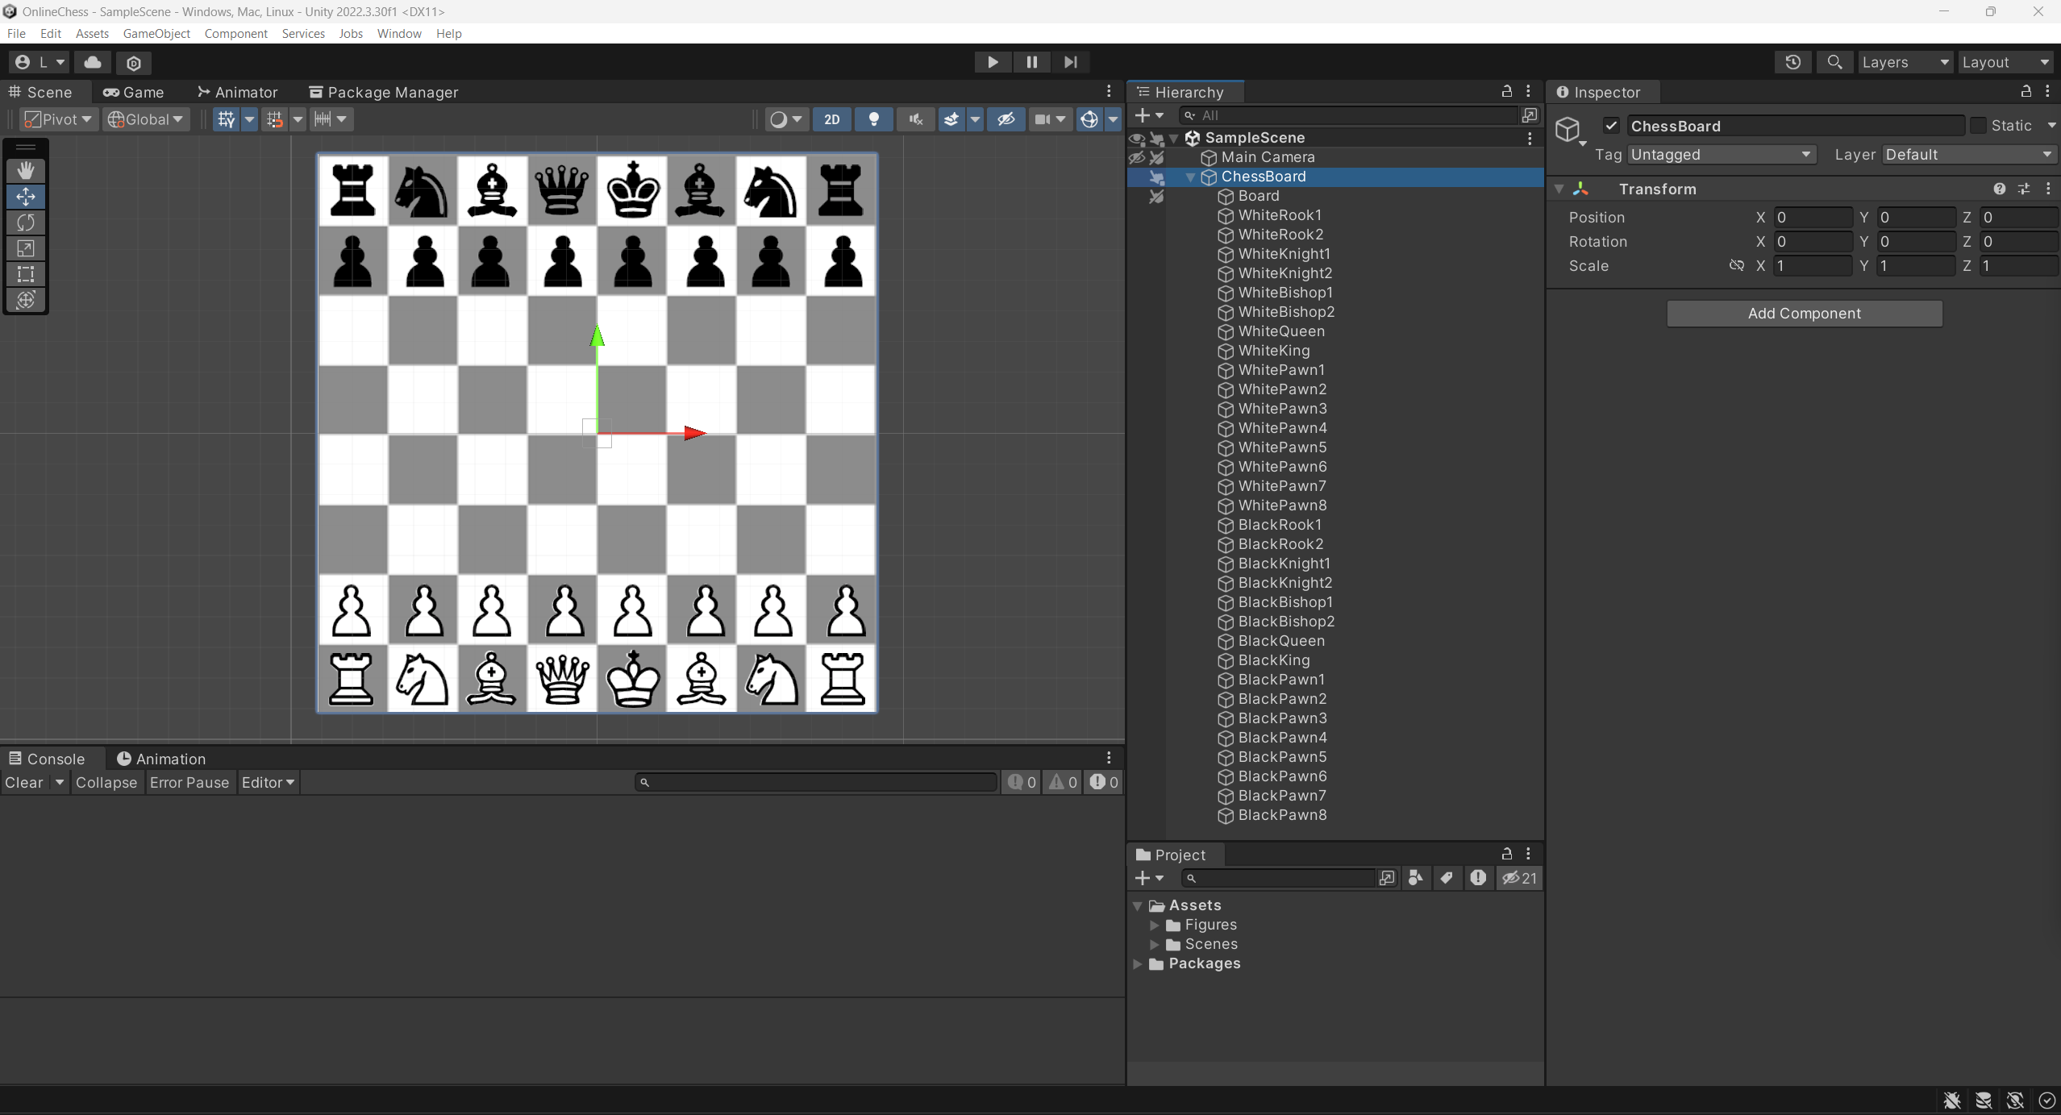The height and width of the screenshot is (1115, 2061).
Task: Toggle scene lighting bulb
Action: [x=873, y=119]
